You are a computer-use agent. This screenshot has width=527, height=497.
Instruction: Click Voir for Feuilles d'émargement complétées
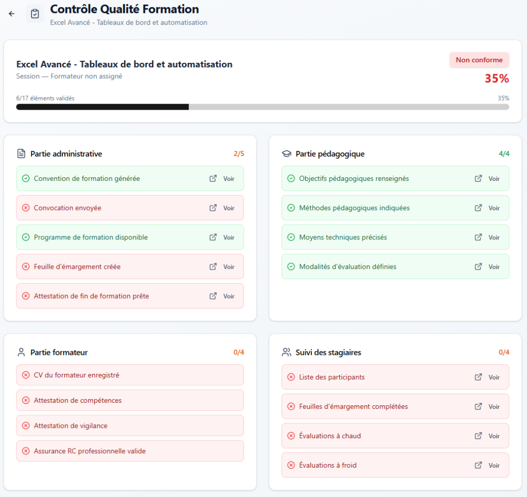point(494,407)
